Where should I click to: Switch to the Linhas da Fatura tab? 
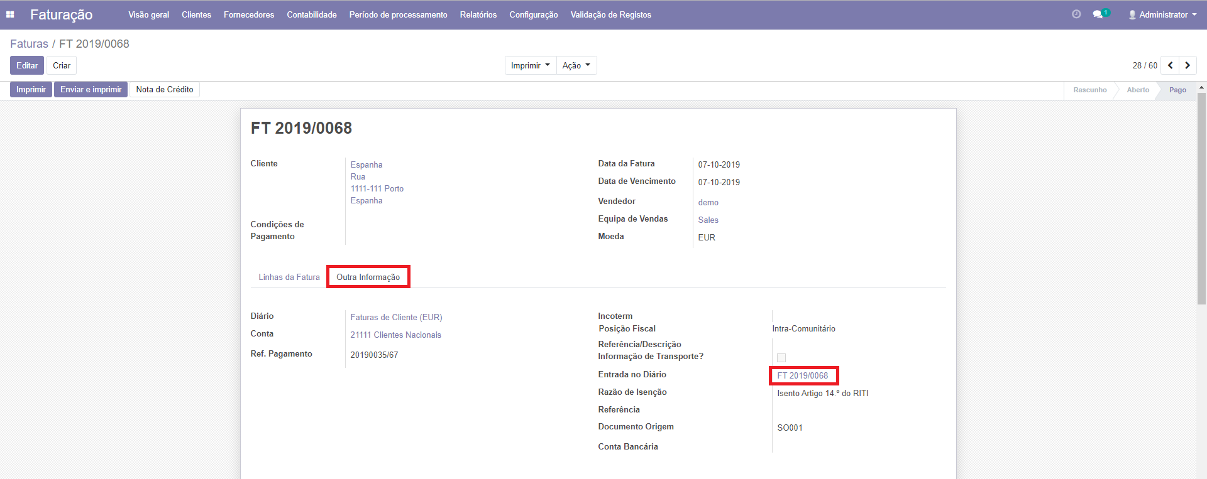(289, 277)
